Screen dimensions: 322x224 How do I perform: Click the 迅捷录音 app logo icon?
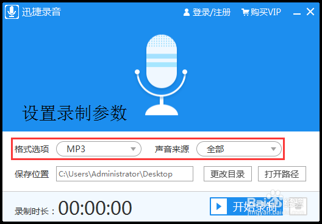[x=12, y=12]
